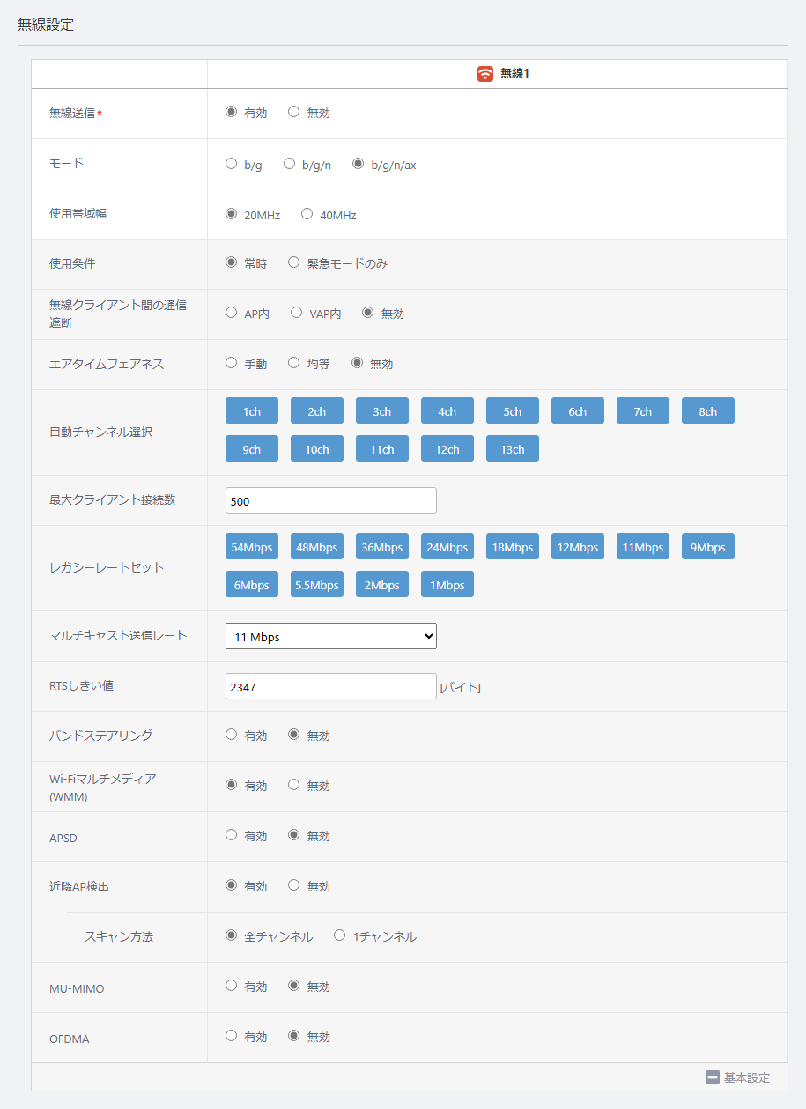Toggle the 8ch channel button
This screenshot has height=1109, width=806.
(x=708, y=411)
